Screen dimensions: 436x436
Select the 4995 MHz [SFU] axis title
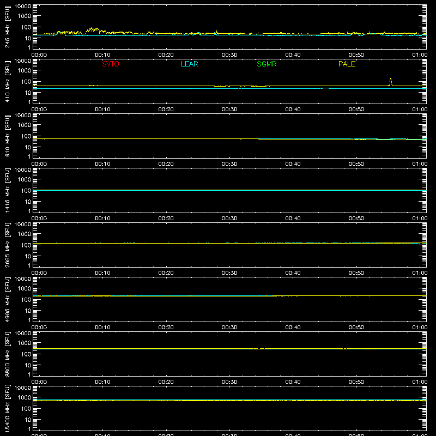pyautogui.click(x=7, y=299)
